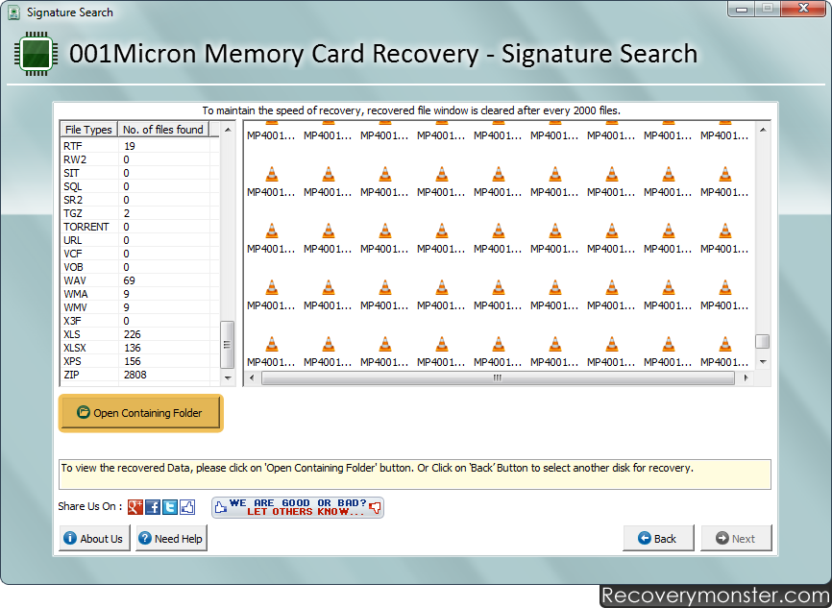This screenshot has height=608, width=832.
Task: Select the RTF row showing 19 files
Action: (140, 146)
